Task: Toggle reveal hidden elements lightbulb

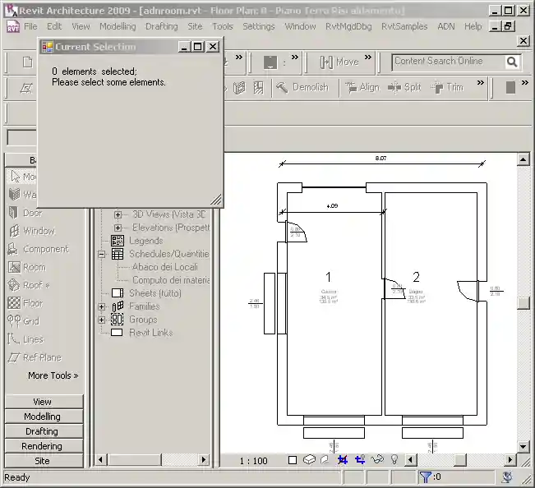Action: click(394, 460)
